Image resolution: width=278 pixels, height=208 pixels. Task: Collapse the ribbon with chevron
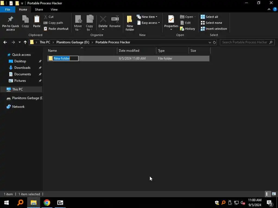[x=269, y=9]
